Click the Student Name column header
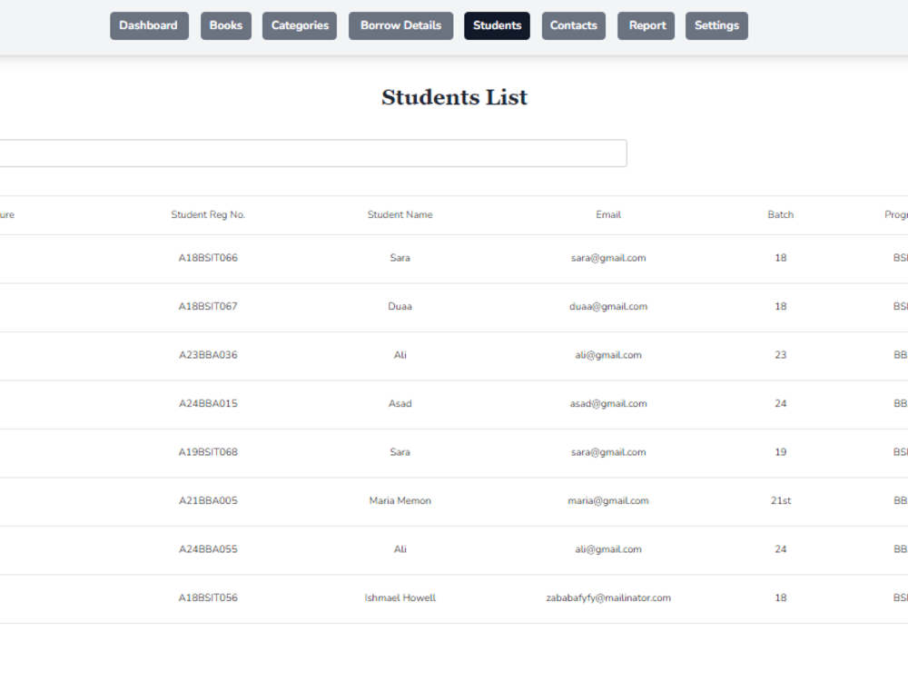This screenshot has height=681, width=908. click(x=400, y=214)
